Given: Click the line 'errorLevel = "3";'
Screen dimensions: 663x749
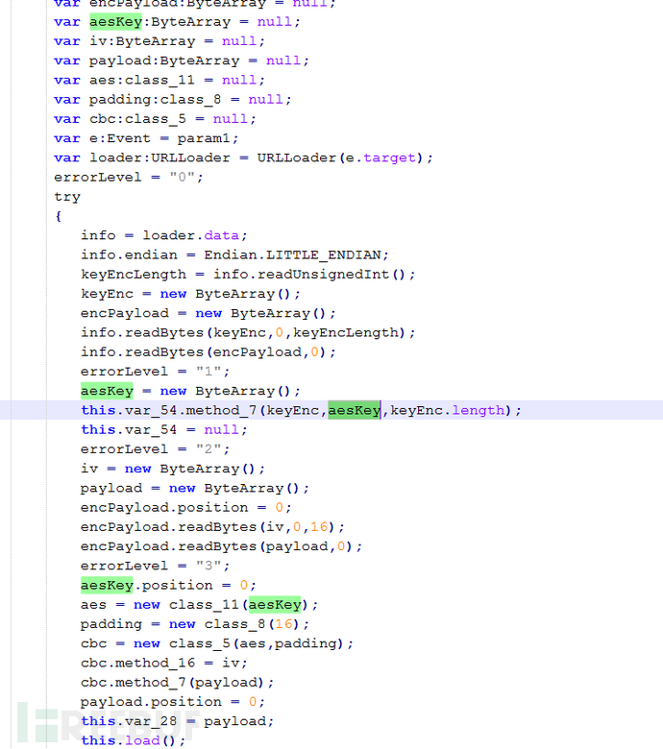Looking at the screenshot, I should 156,566.
